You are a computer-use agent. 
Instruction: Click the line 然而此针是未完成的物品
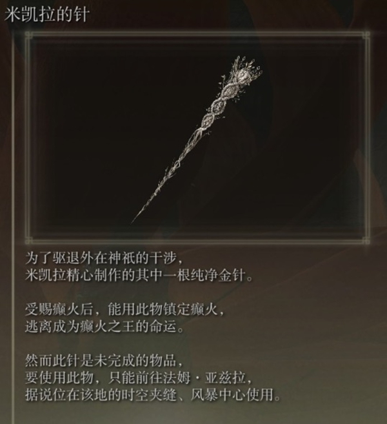[104, 361]
